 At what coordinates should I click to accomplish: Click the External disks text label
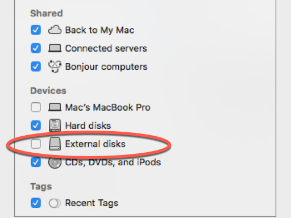click(95, 144)
